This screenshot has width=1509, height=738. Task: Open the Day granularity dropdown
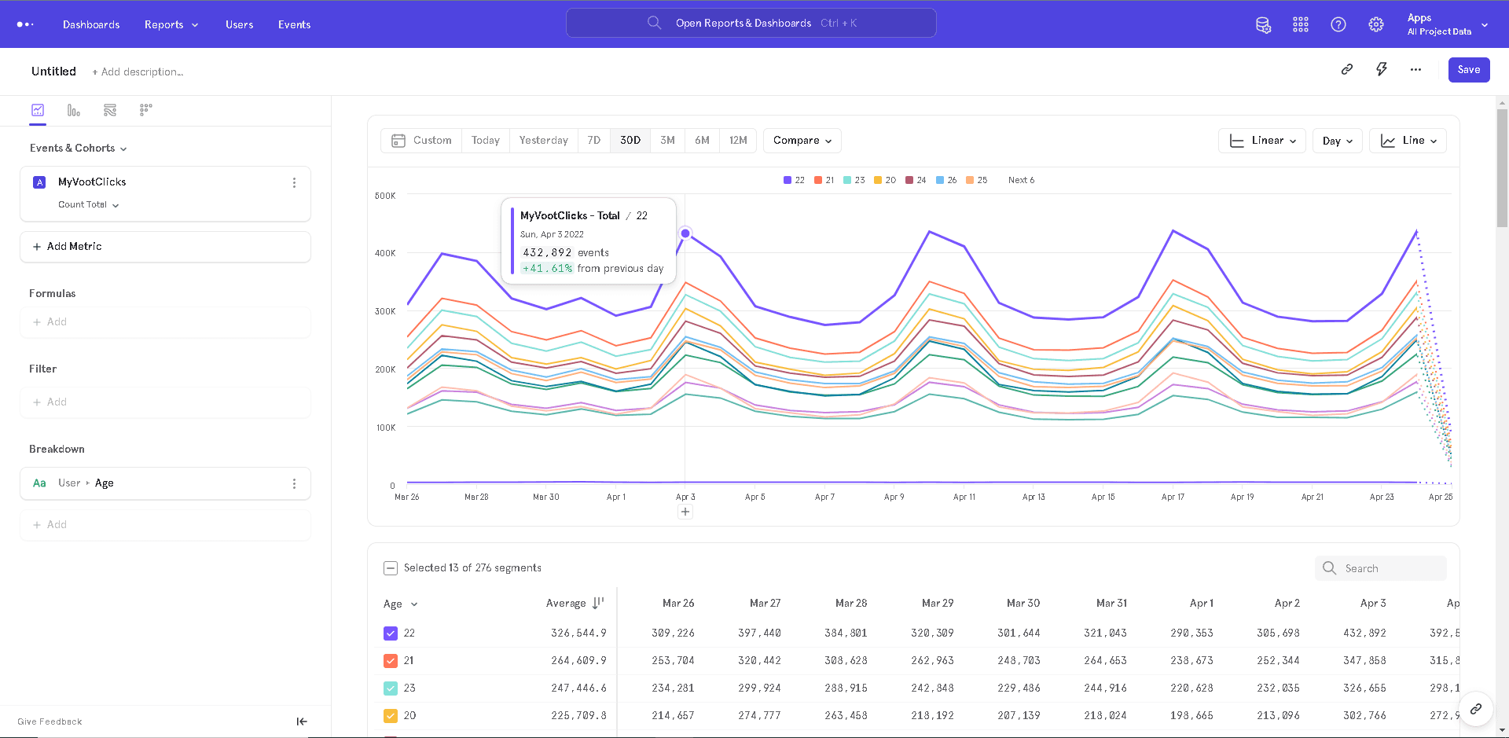1338,141
